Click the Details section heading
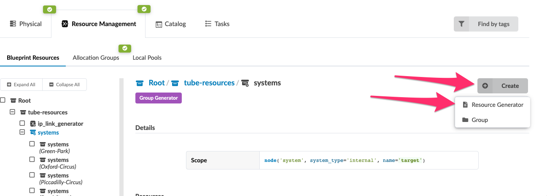The height and width of the screenshot is (196, 547). coord(145,127)
